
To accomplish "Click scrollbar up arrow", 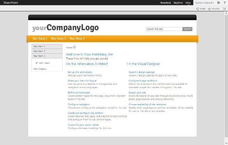I will pyautogui.click(x=226, y=13).
